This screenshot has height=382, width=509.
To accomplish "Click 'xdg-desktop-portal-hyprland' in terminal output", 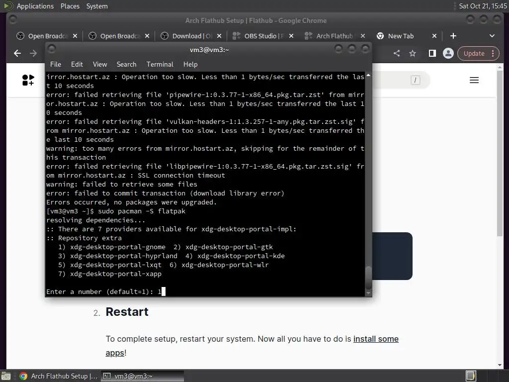I will coord(124,256).
